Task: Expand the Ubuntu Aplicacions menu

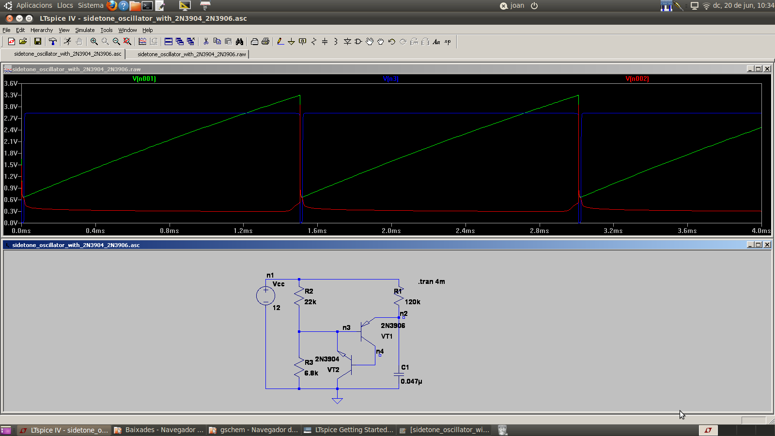Action: pos(34,5)
